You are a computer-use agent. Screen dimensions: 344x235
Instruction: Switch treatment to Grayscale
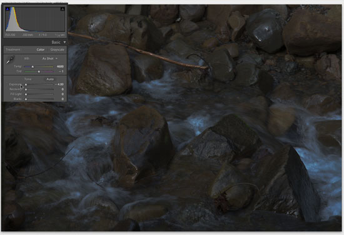[x=58, y=49]
